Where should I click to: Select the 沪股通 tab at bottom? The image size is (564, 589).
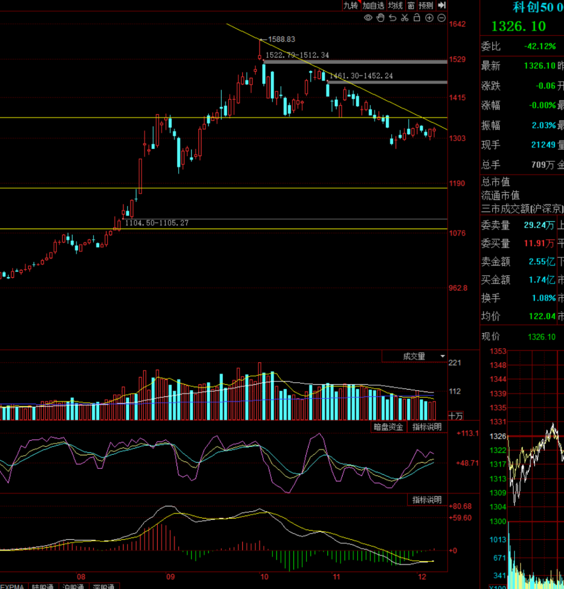74,587
